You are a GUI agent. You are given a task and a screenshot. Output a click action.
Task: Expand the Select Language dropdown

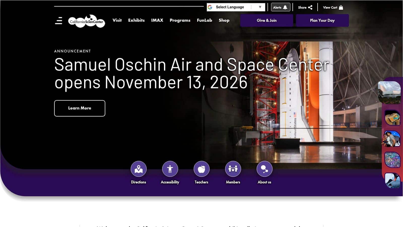click(x=236, y=7)
